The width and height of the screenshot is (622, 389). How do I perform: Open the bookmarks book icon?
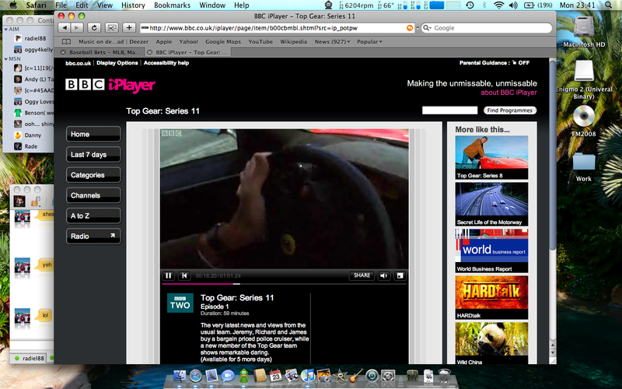pyautogui.click(x=66, y=42)
